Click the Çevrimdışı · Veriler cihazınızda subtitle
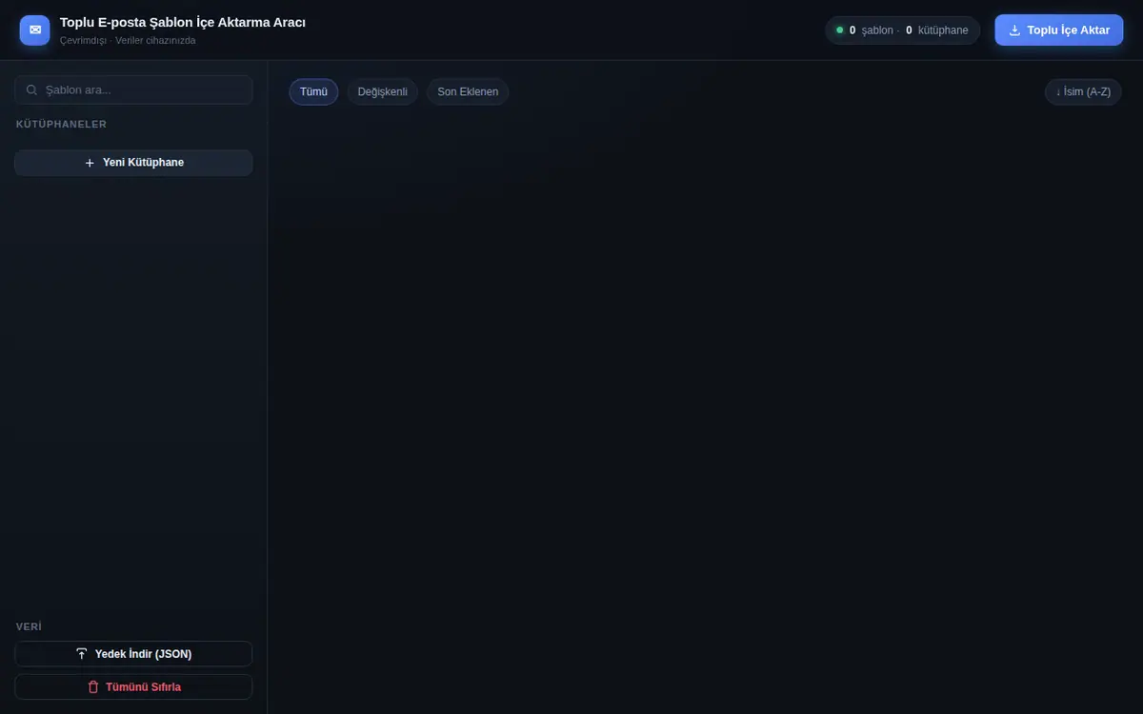Screen dimensions: 1143x714 [128, 40]
